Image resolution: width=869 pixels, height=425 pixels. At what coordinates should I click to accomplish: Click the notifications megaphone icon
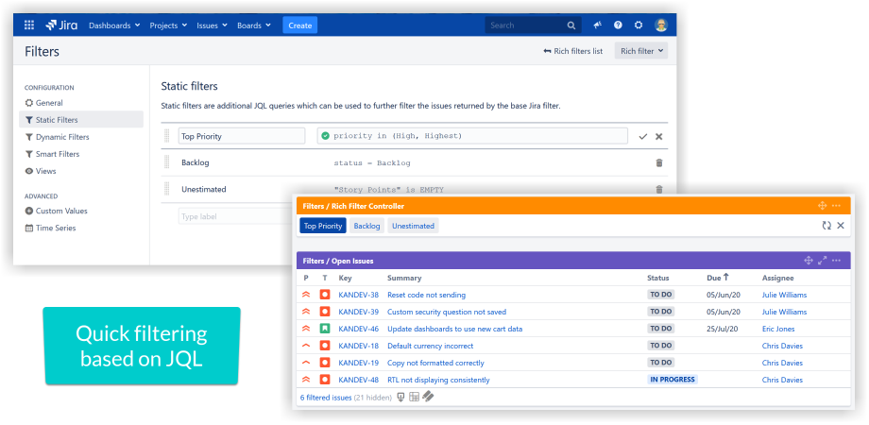coord(598,25)
